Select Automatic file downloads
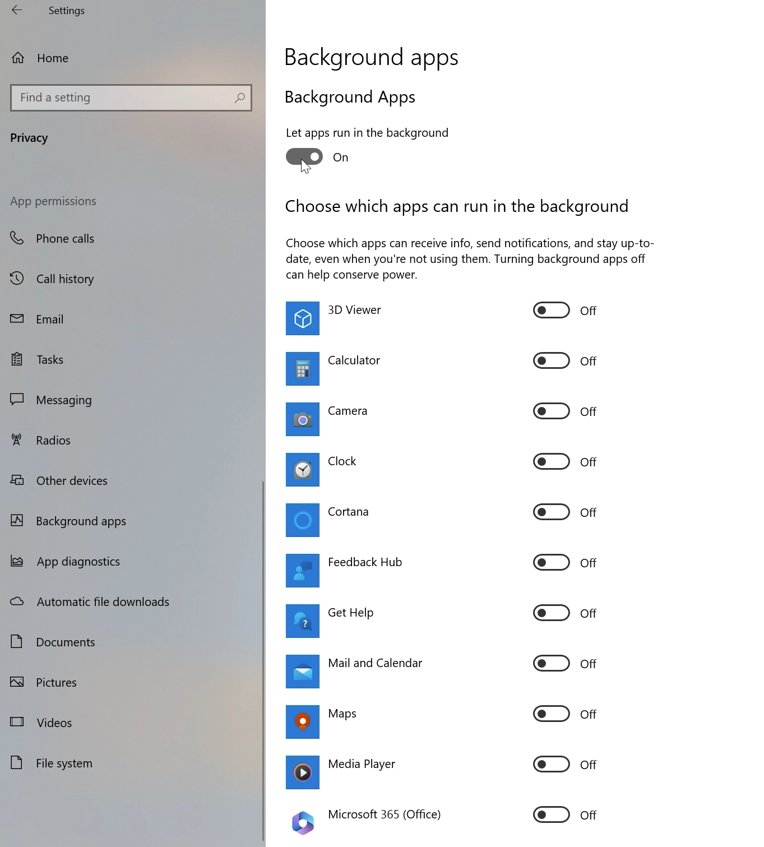Viewport: 764px width, 847px height. [132, 601]
